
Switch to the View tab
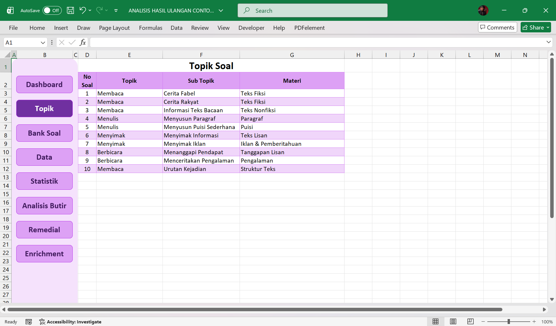click(223, 28)
